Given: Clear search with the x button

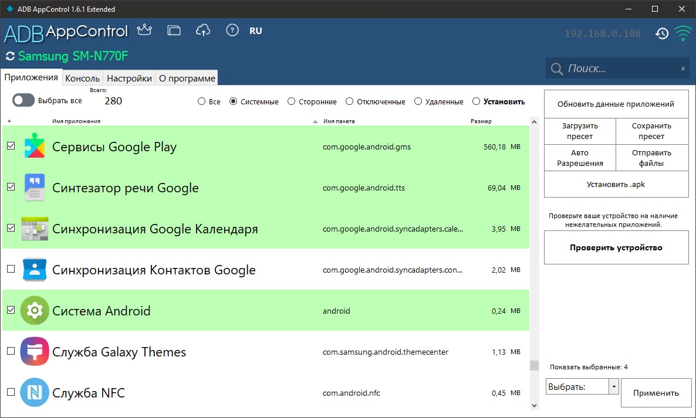Looking at the screenshot, I should (x=683, y=69).
